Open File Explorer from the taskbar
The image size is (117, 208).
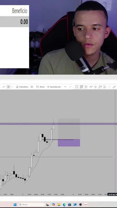click(x=59, y=205)
